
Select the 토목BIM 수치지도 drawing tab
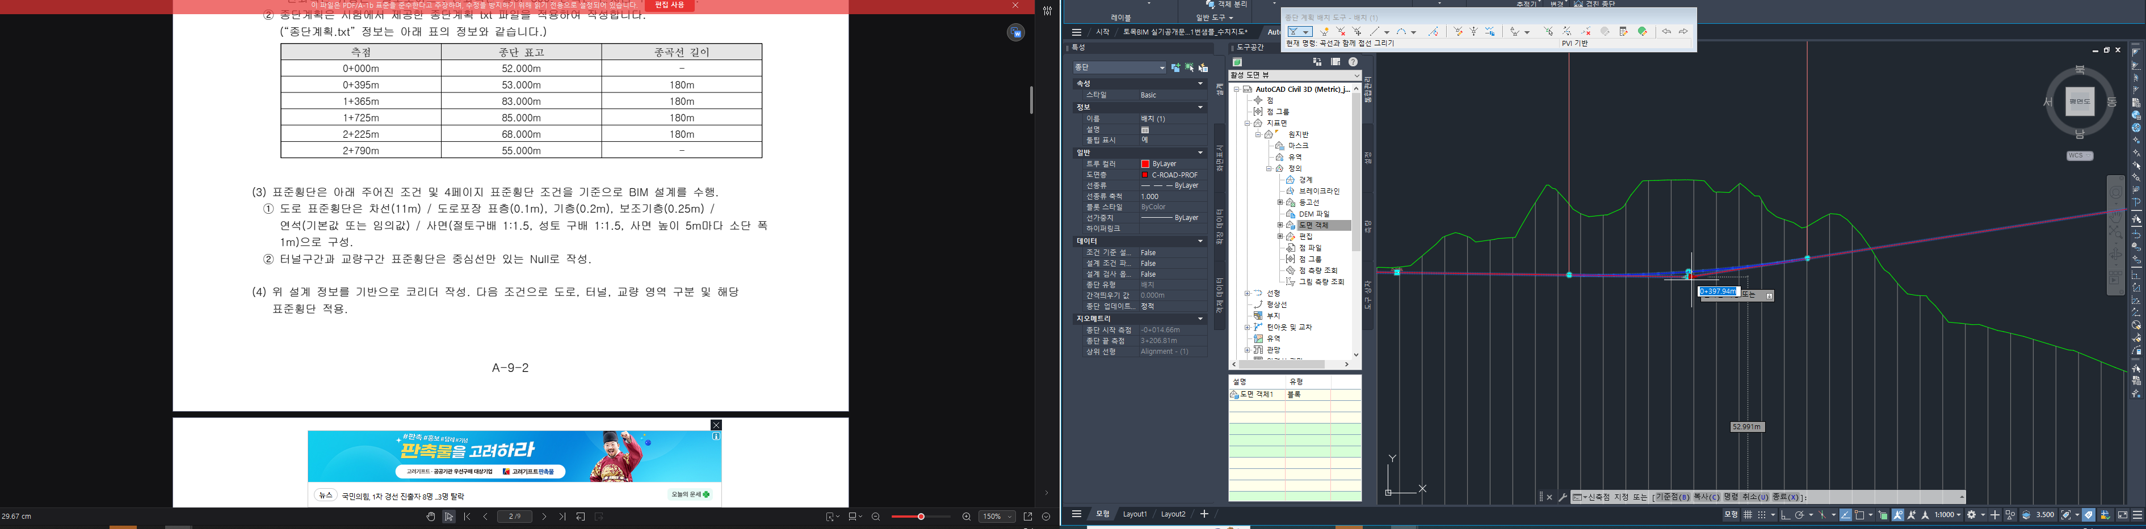(x=1185, y=32)
